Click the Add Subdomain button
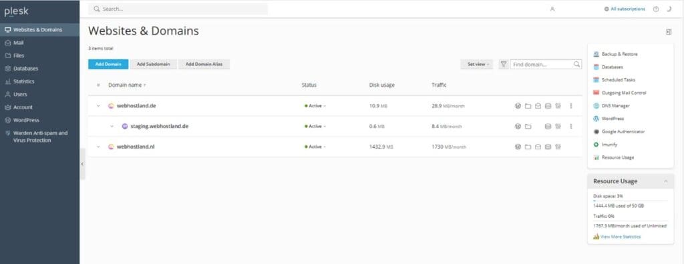The height and width of the screenshot is (264, 684). click(153, 64)
